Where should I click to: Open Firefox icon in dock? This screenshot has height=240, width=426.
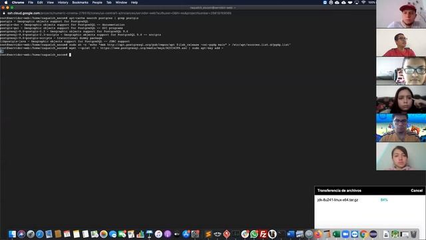pos(318,234)
